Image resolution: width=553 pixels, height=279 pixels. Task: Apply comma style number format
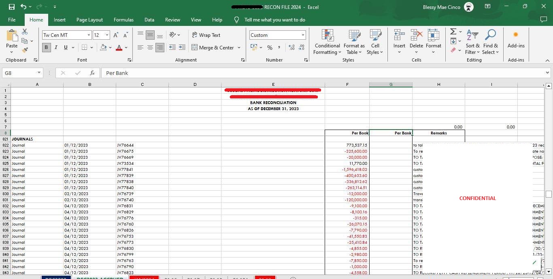pos(280,48)
